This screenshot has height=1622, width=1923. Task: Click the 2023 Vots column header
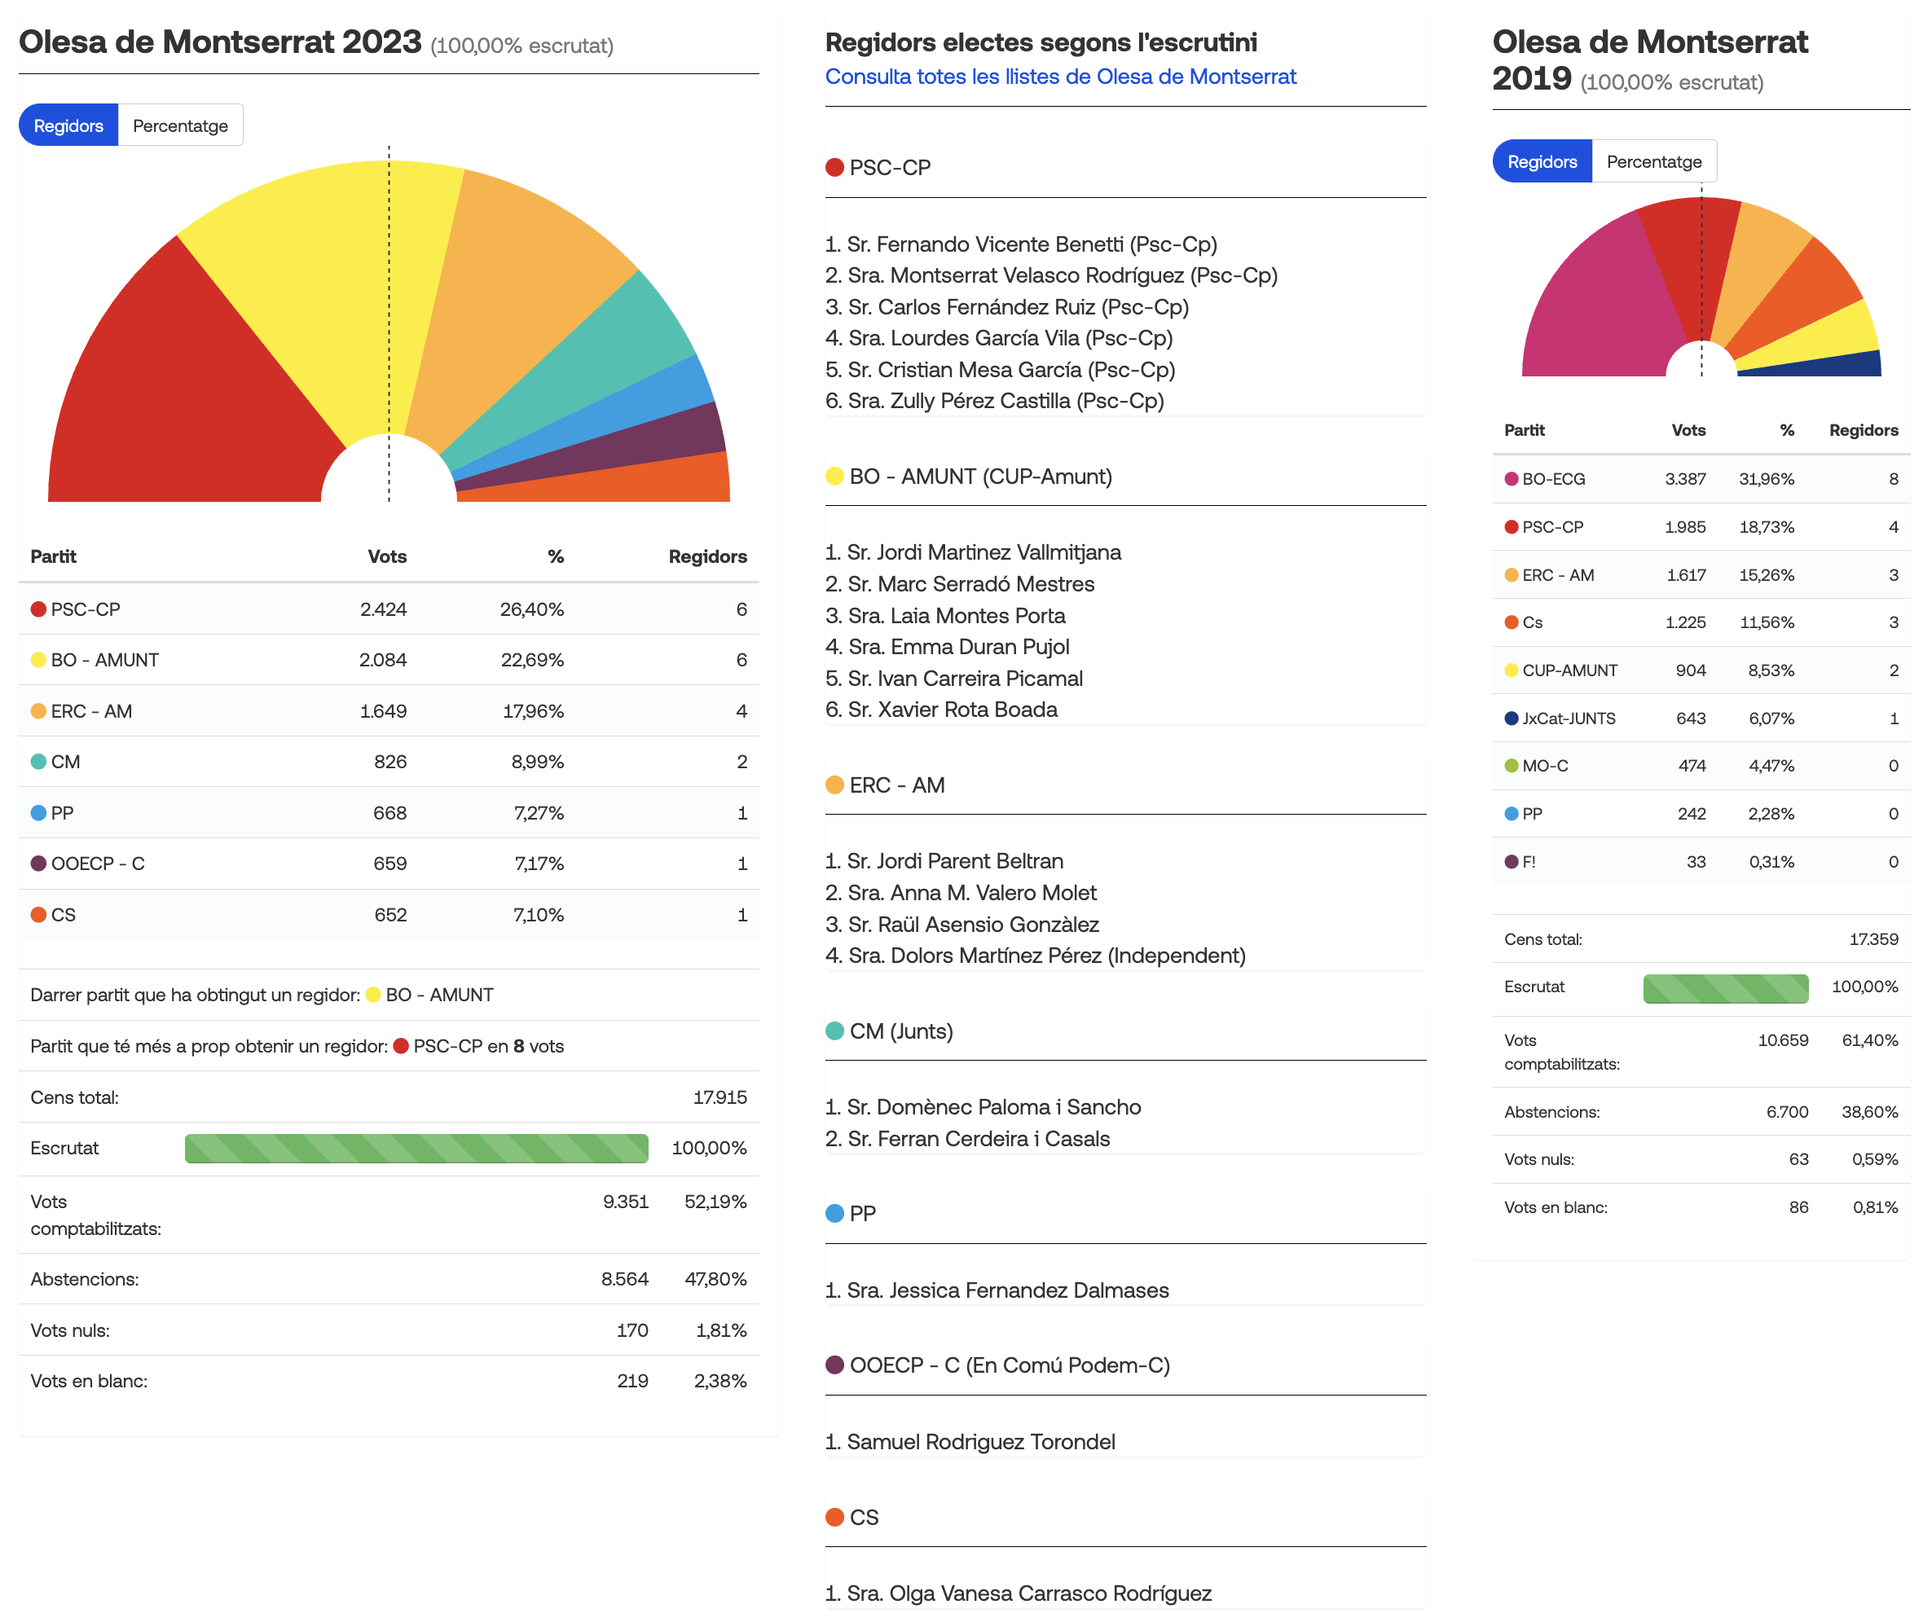tap(387, 556)
